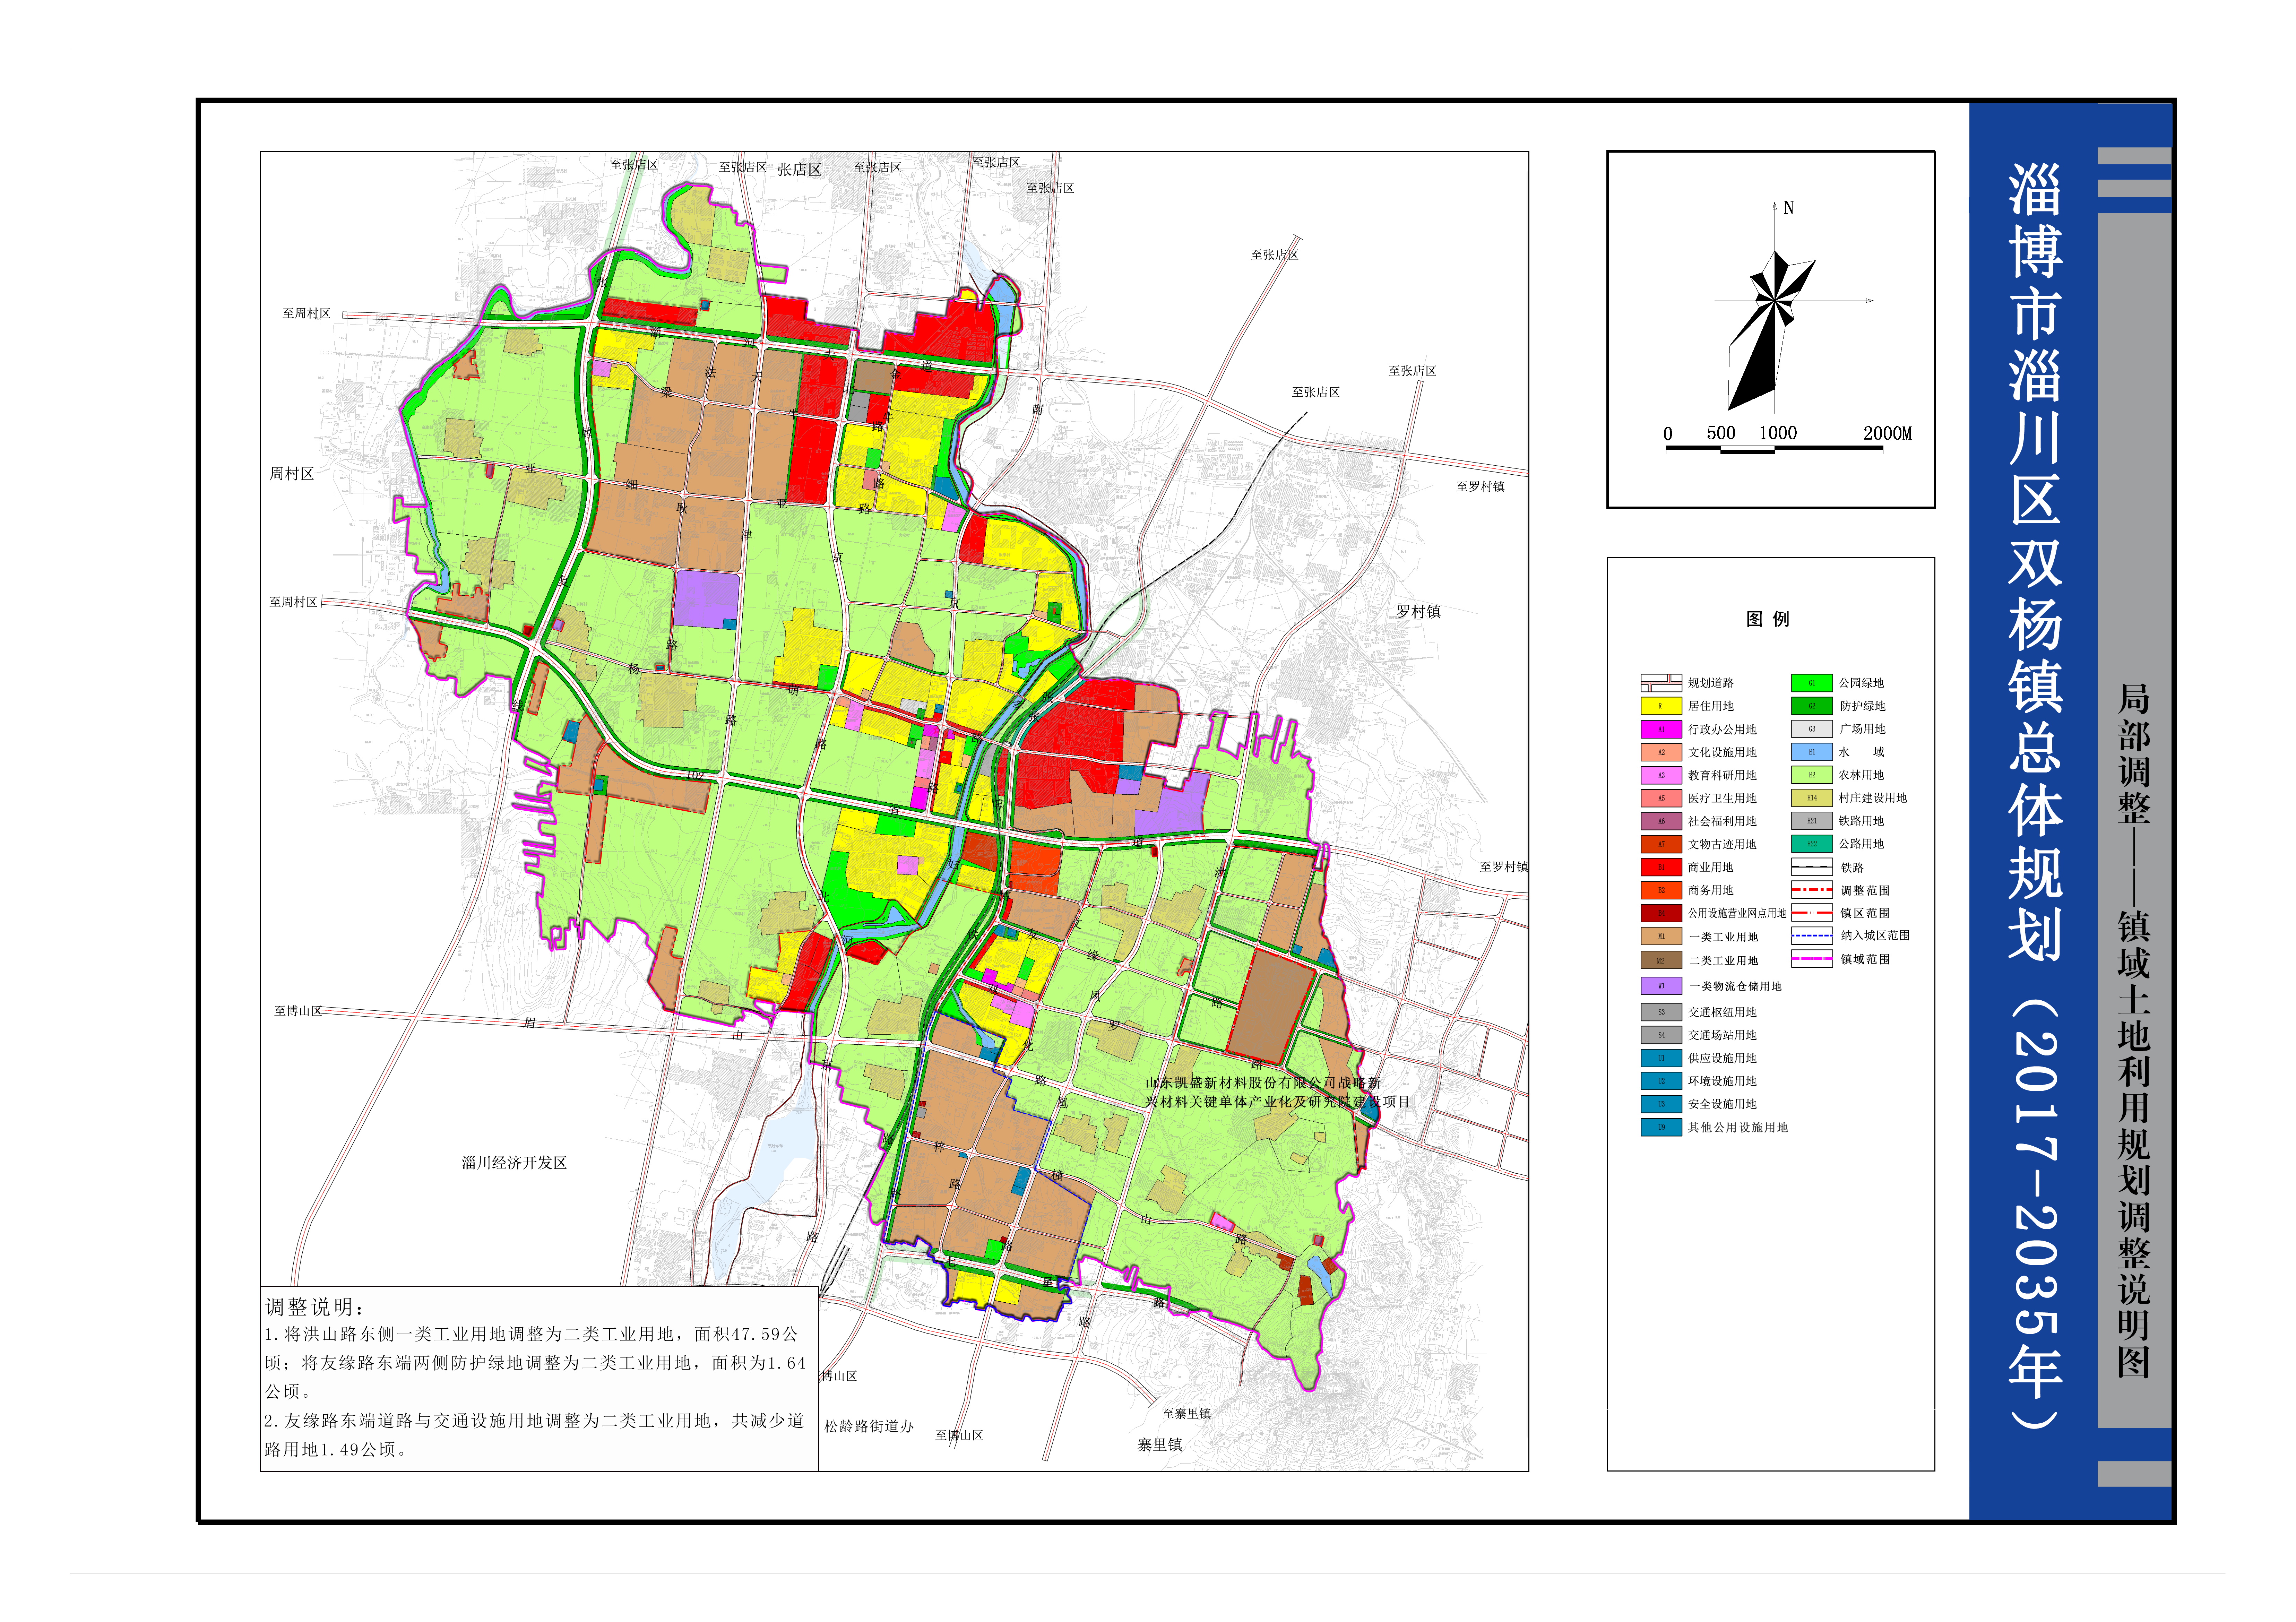Click the G1 公园绿地 legend box
Screen dimensions: 2296x1622
[x=1812, y=683]
